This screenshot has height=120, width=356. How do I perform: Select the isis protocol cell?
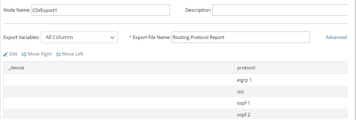291,92
